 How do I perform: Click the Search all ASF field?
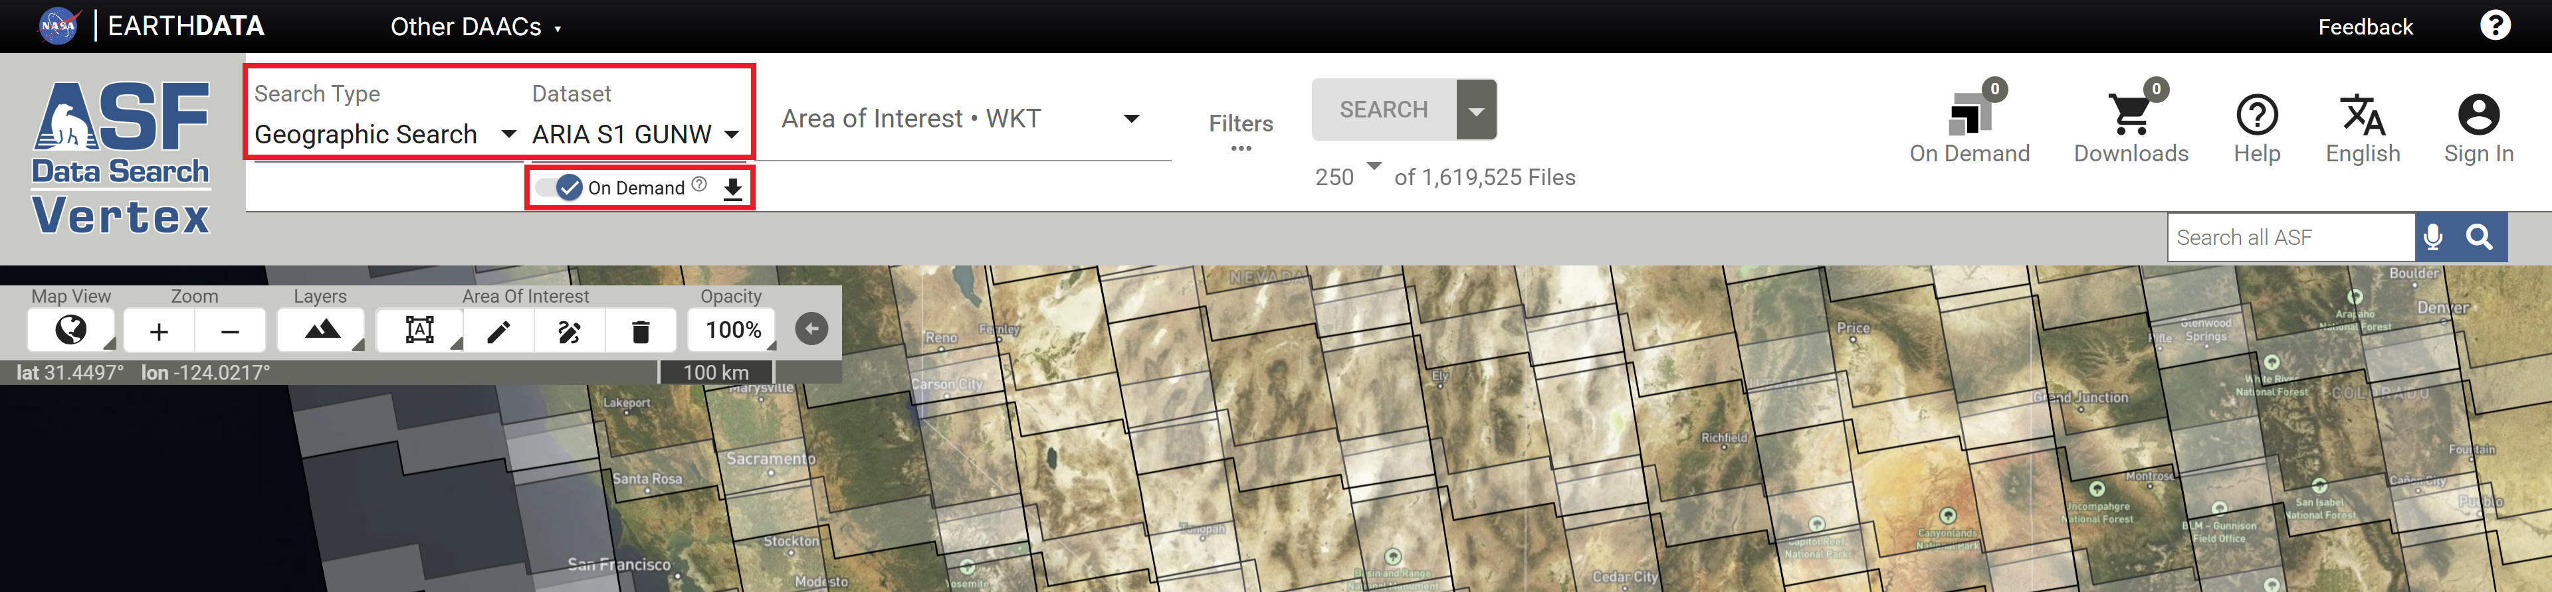2289,238
